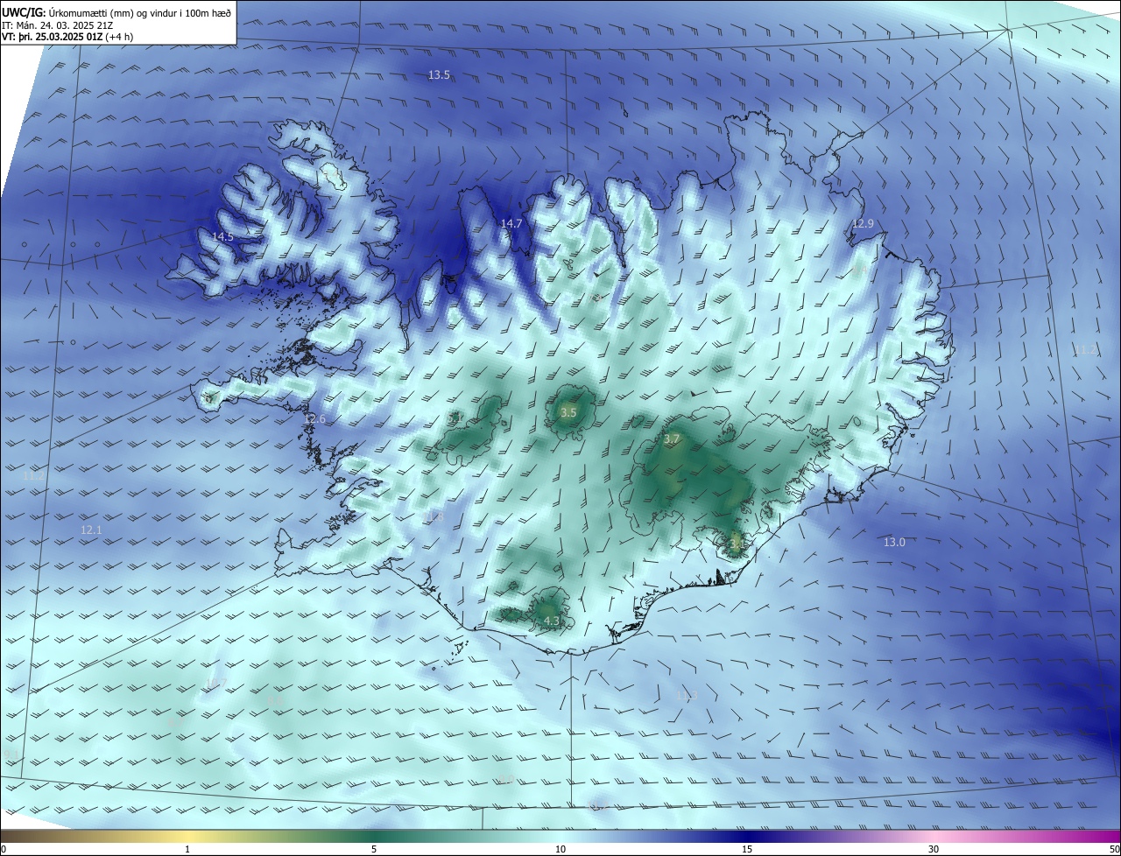1121x856 pixels.
Task: Click the 12.1 value in the southwest sea
Action: [x=91, y=530]
